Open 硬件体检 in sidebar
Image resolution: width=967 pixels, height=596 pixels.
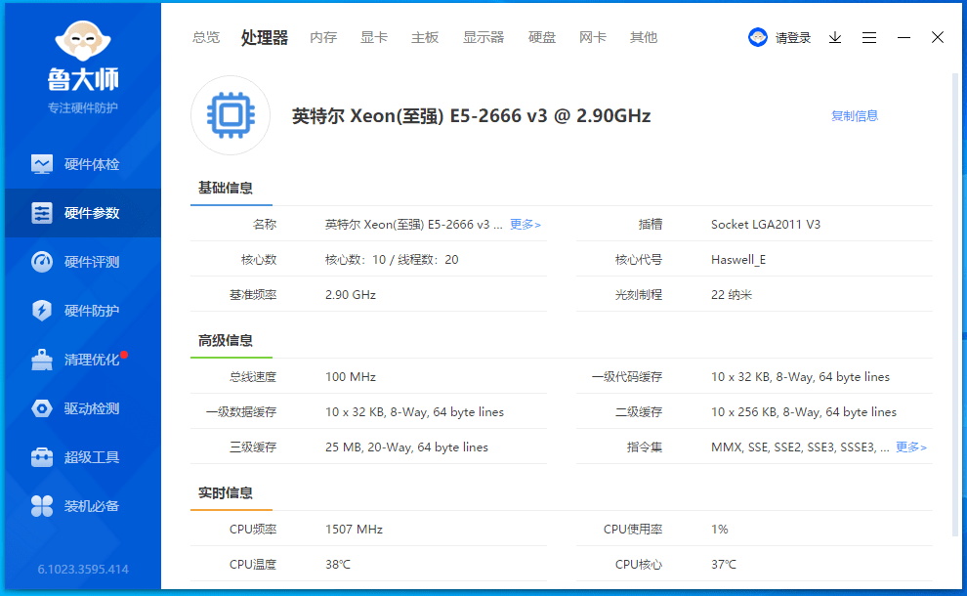tap(83, 164)
